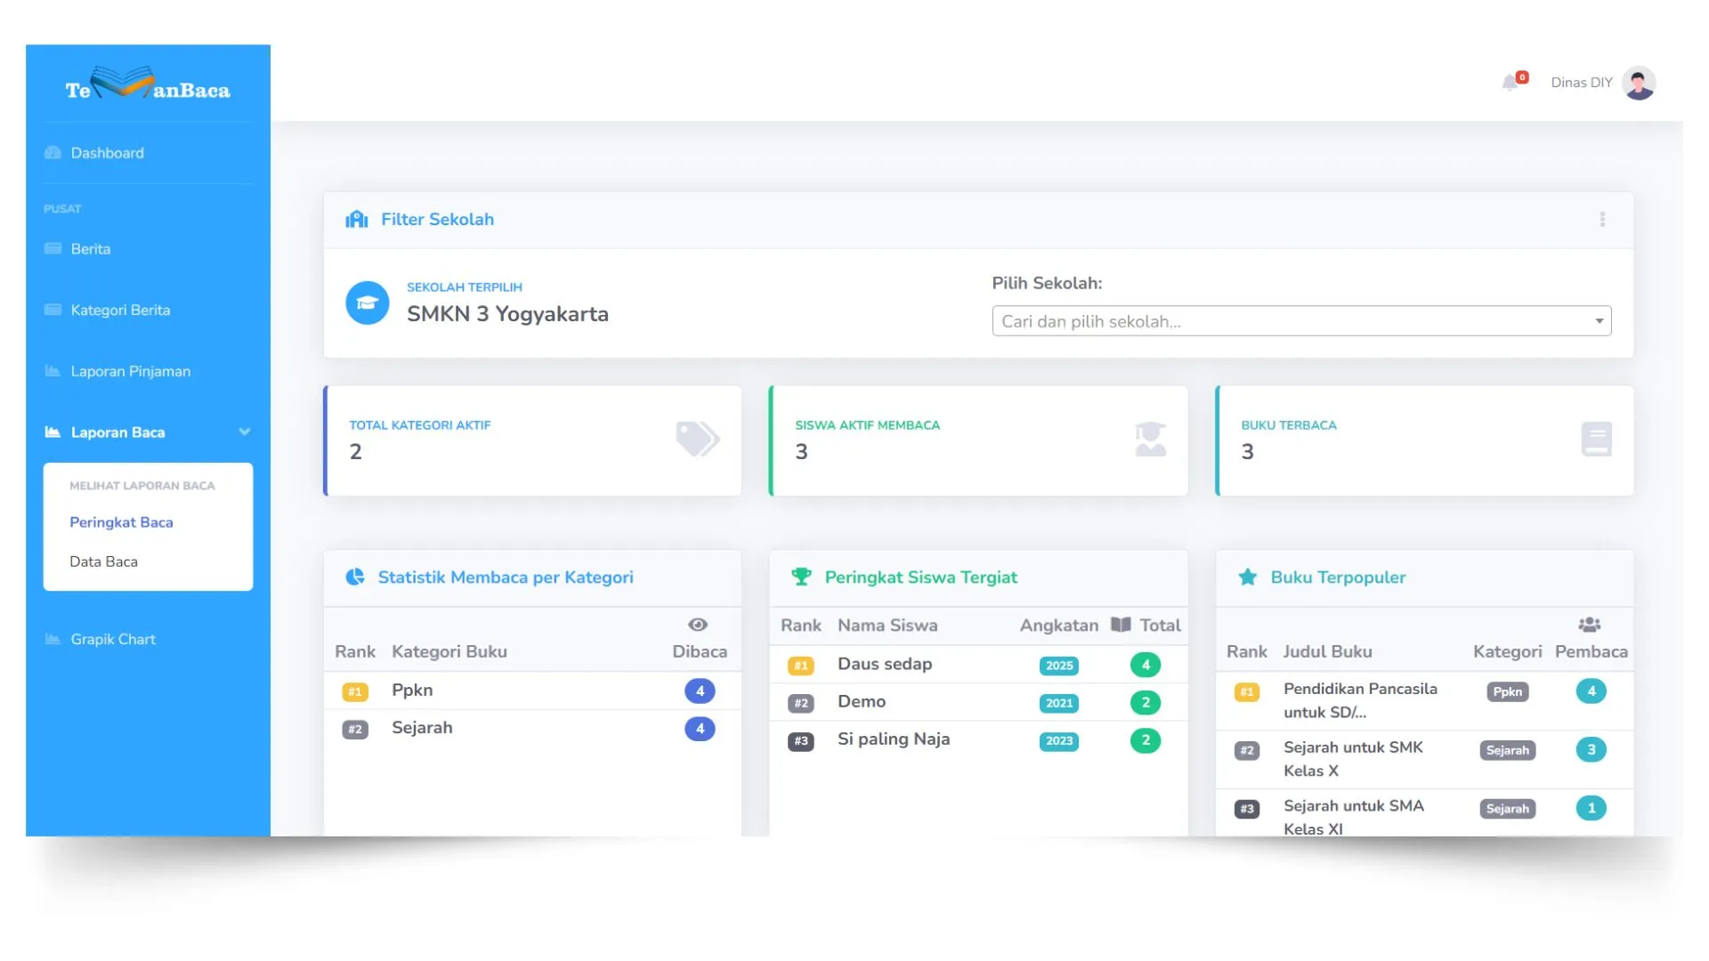Screen dimensions: 1709x961
Task: Click the graduation cap icon next to SMKN 3 Yogyakarta
Action: coord(367,303)
